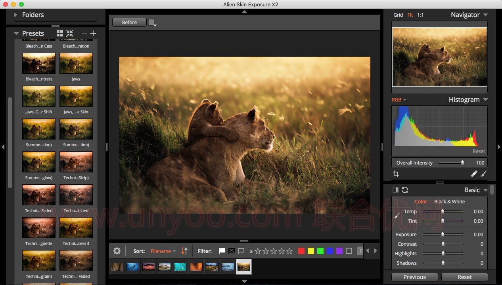Collapse the left panel with edge arrow
Screen dimensions: 502x285
click(x=3, y=147)
